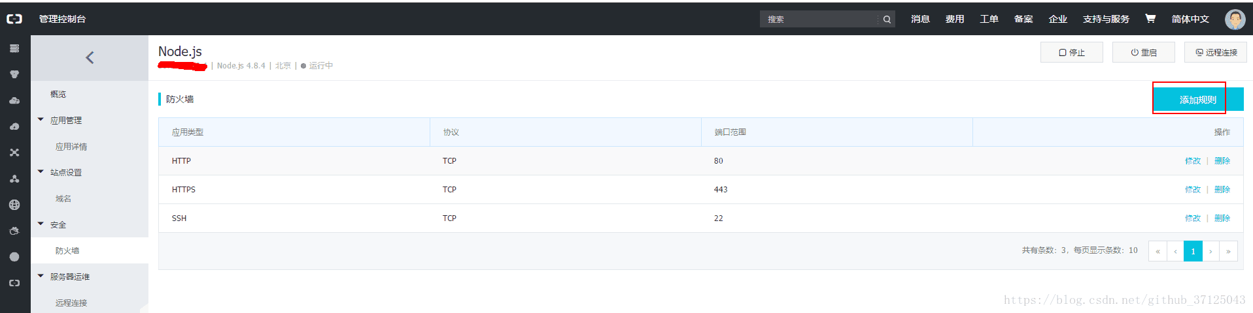Open 备案 in top navigation
The width and height of the screenshot is (1253, 313).
tap(1023, 20)
